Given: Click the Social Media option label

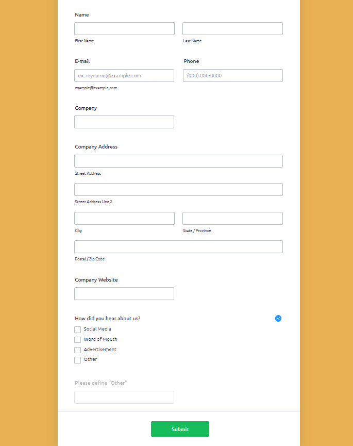Looking at the screenshot, I should [x=97, y=329].
